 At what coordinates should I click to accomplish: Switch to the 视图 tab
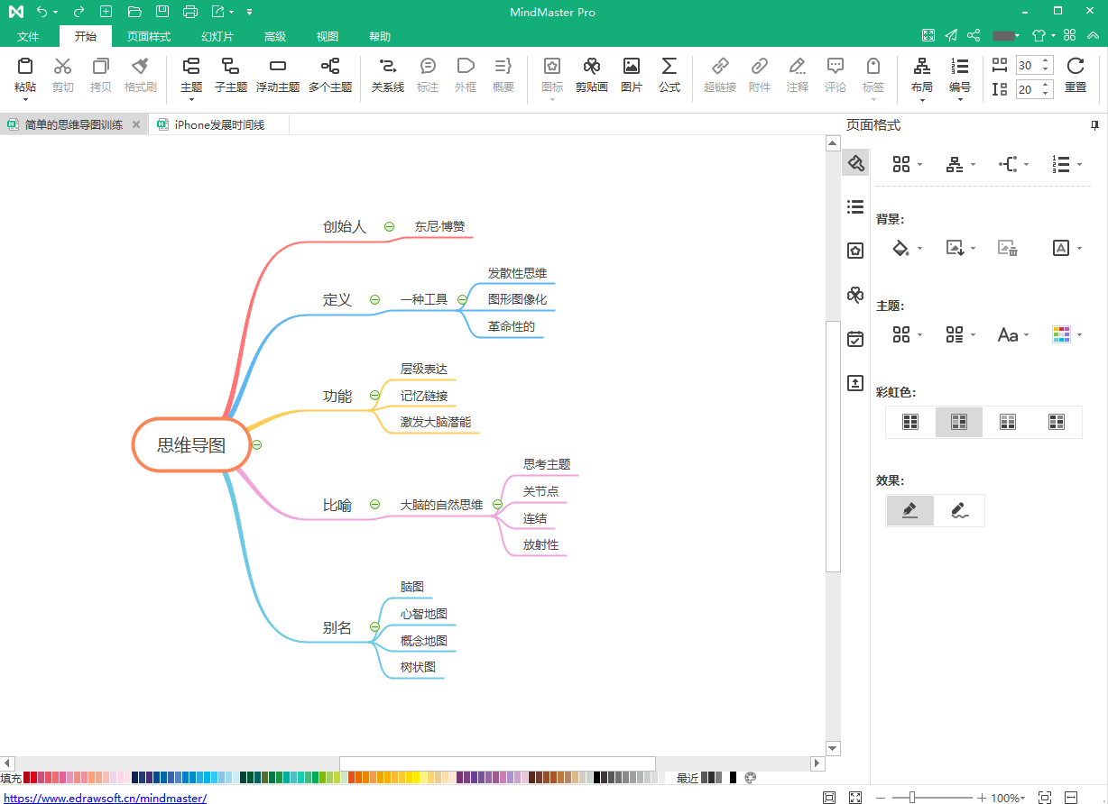[328, 37]
